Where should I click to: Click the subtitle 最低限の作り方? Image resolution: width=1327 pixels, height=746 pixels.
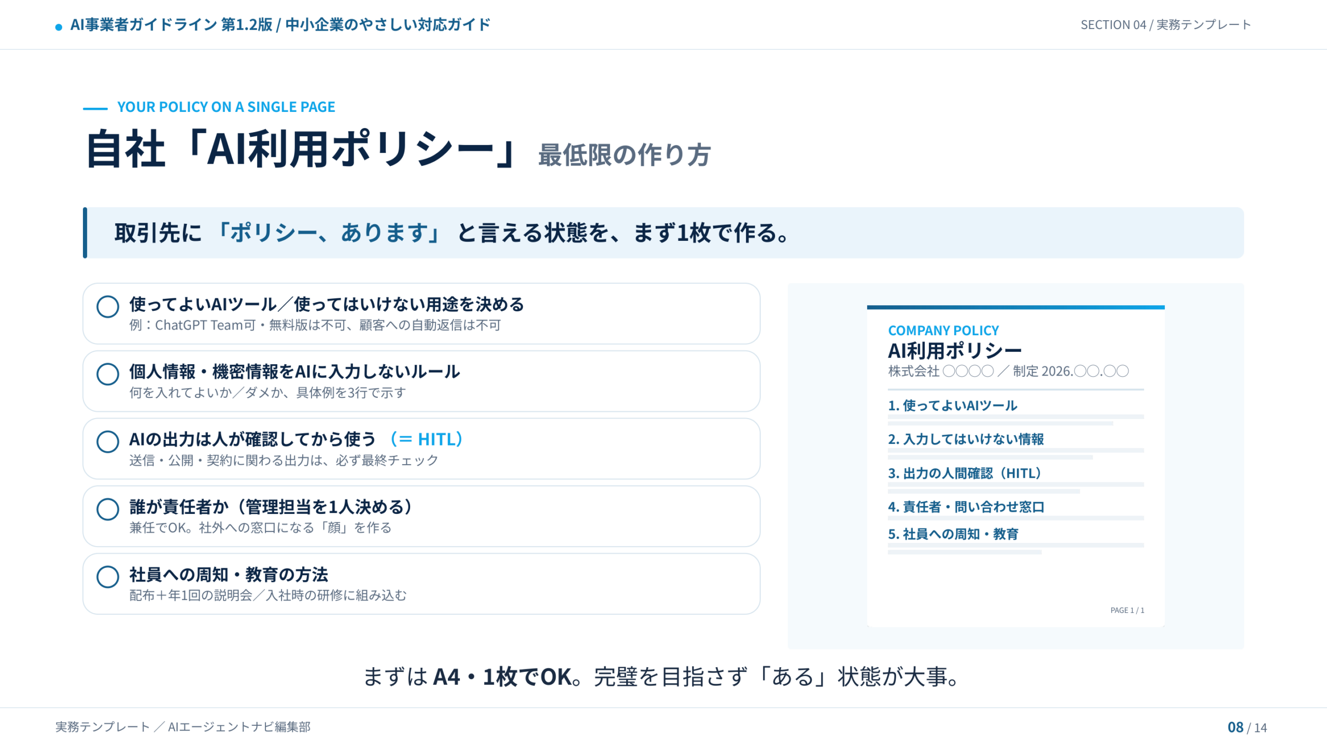(624, 155)
